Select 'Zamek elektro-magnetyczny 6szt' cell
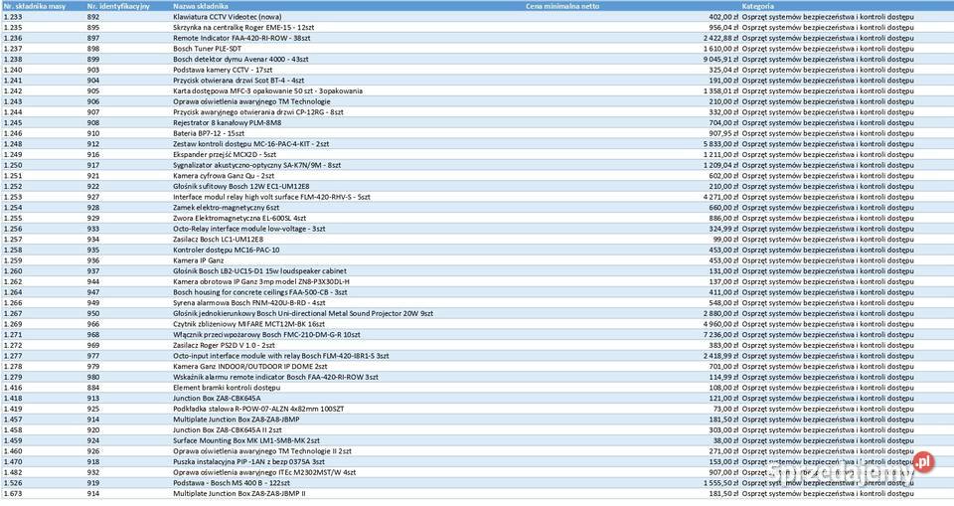The height and width of the screenshot is (506, 954). coord(227,208)
